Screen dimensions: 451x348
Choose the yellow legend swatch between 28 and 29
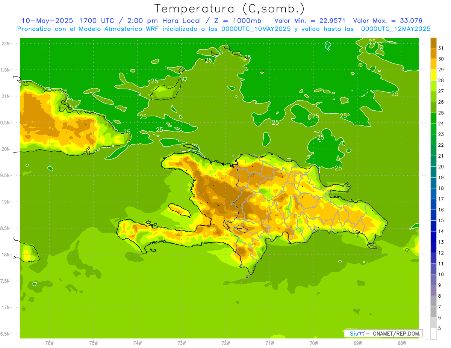click(433, 75)
